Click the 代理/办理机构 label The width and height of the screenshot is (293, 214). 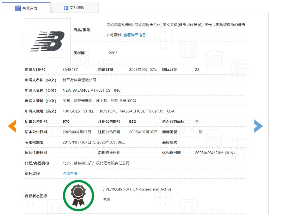point(37,163)
